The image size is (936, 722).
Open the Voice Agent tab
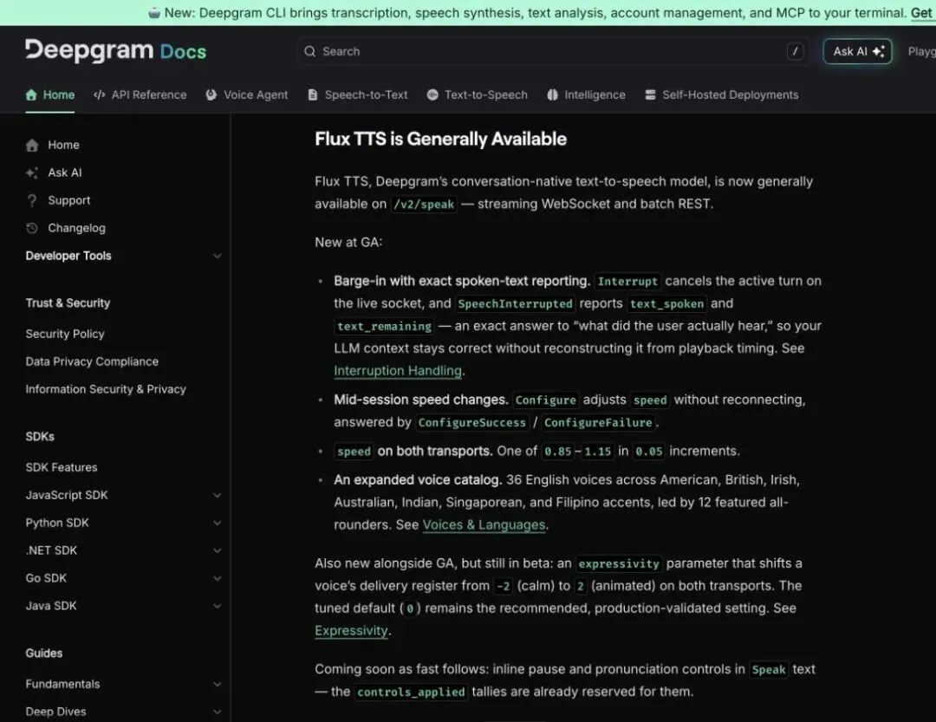pyautogui.click(x=246, y=94)
